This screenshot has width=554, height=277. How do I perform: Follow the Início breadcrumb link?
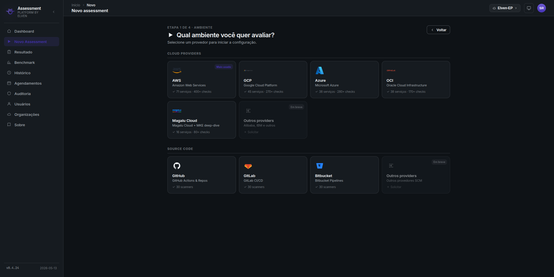(76, 5)
